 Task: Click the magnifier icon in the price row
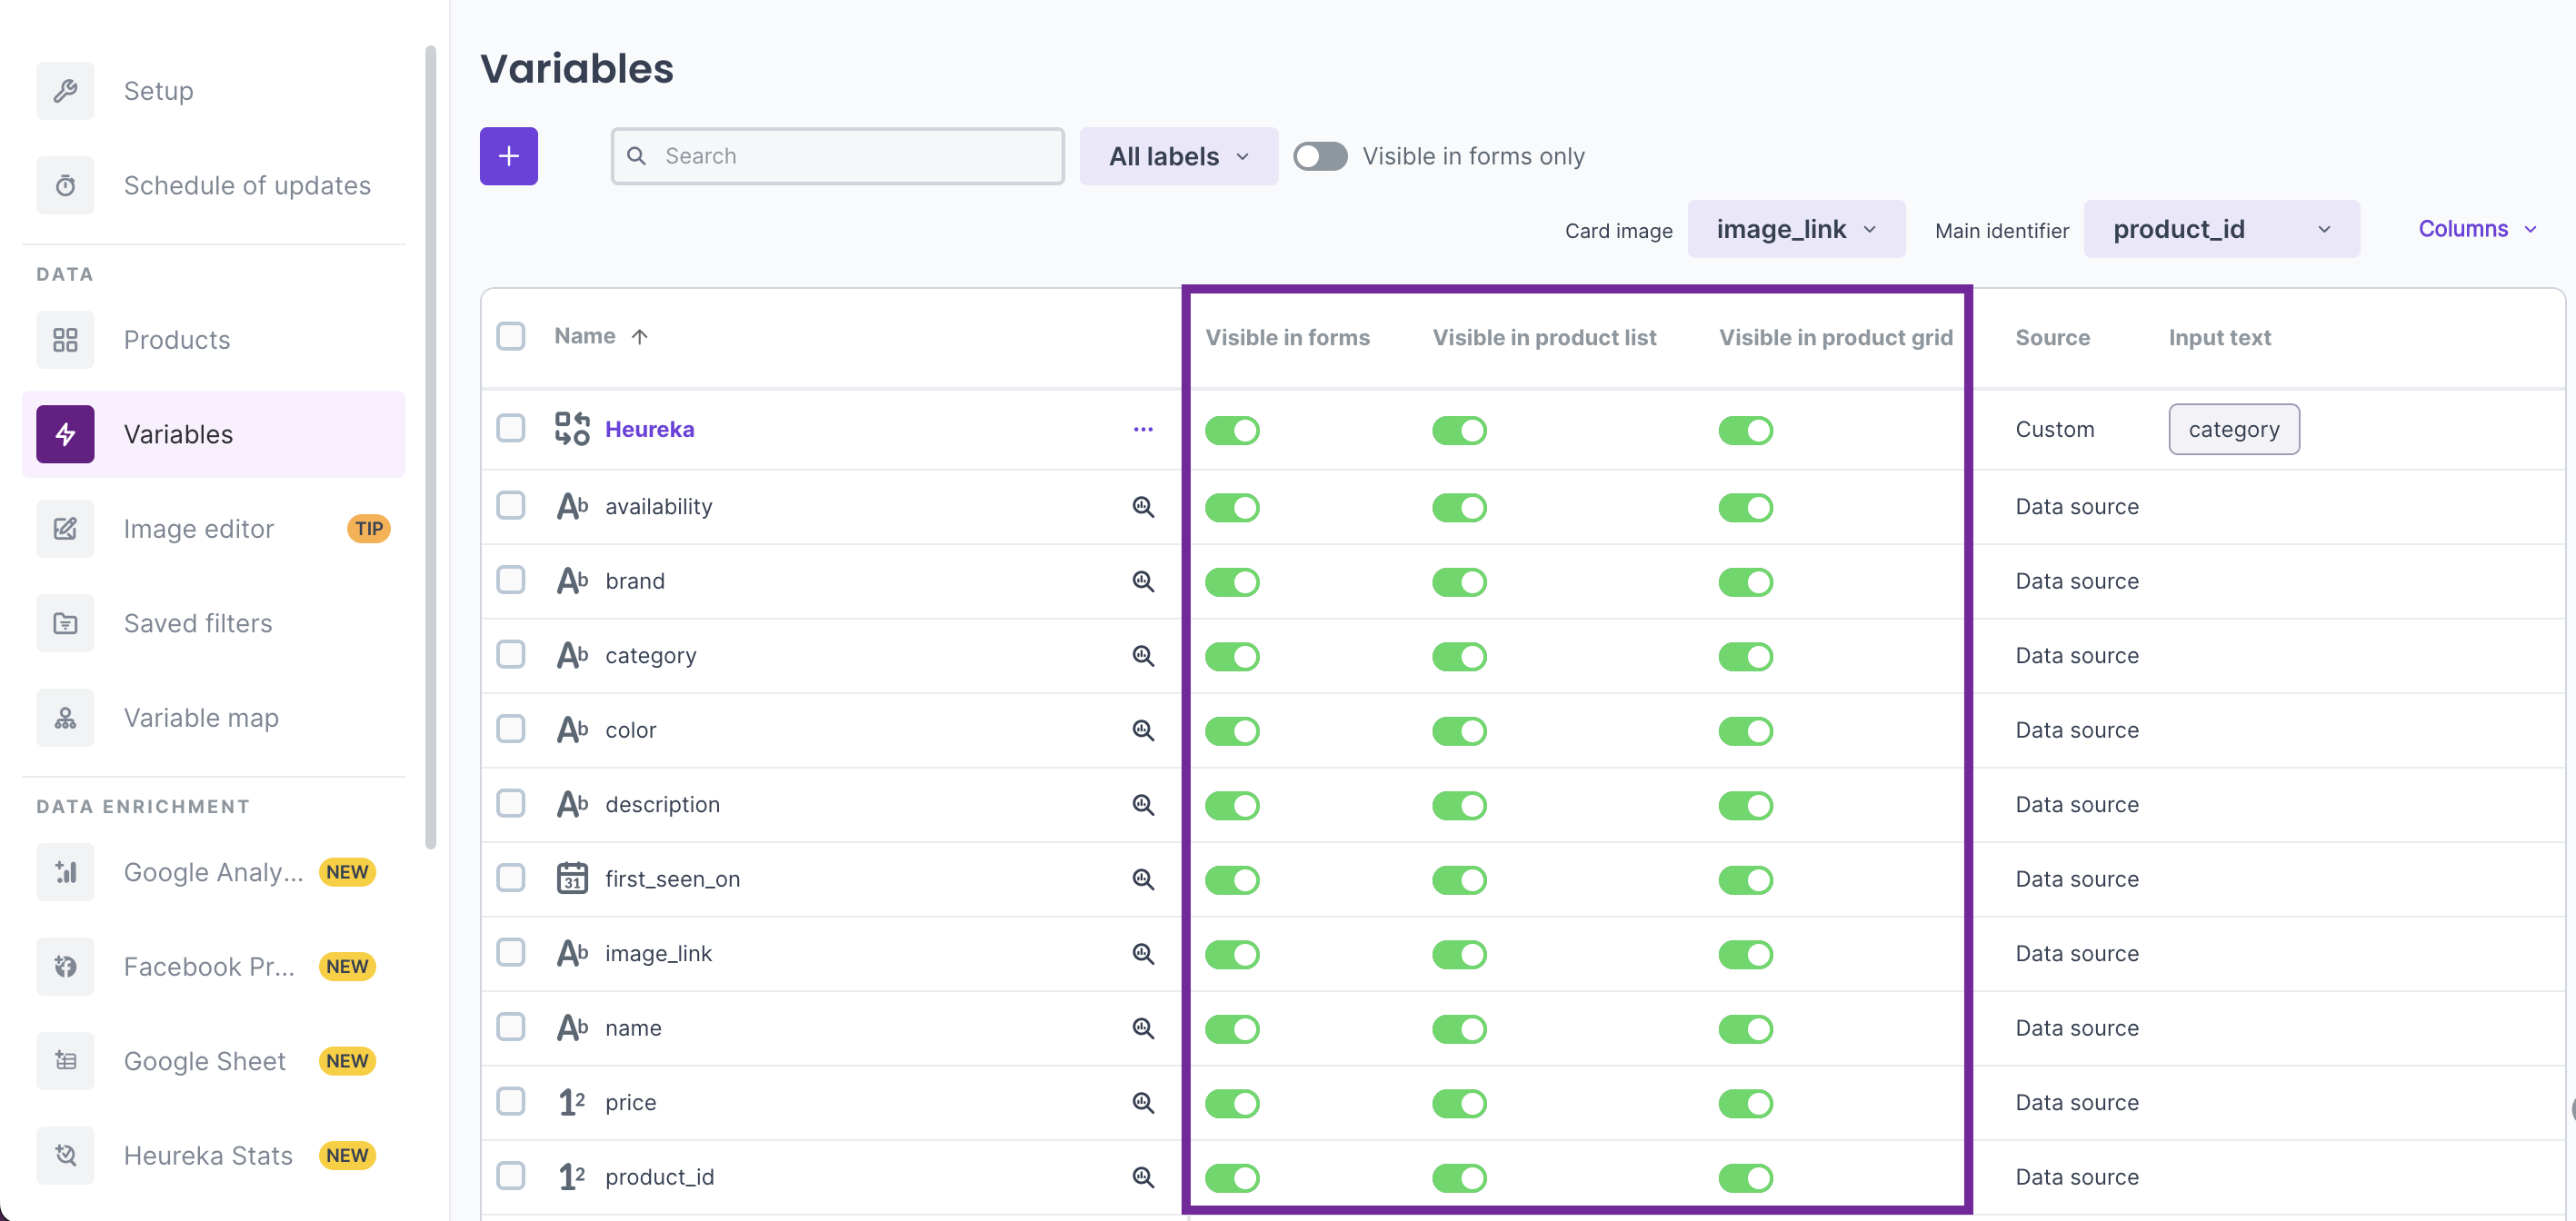click(1142, 1102)
